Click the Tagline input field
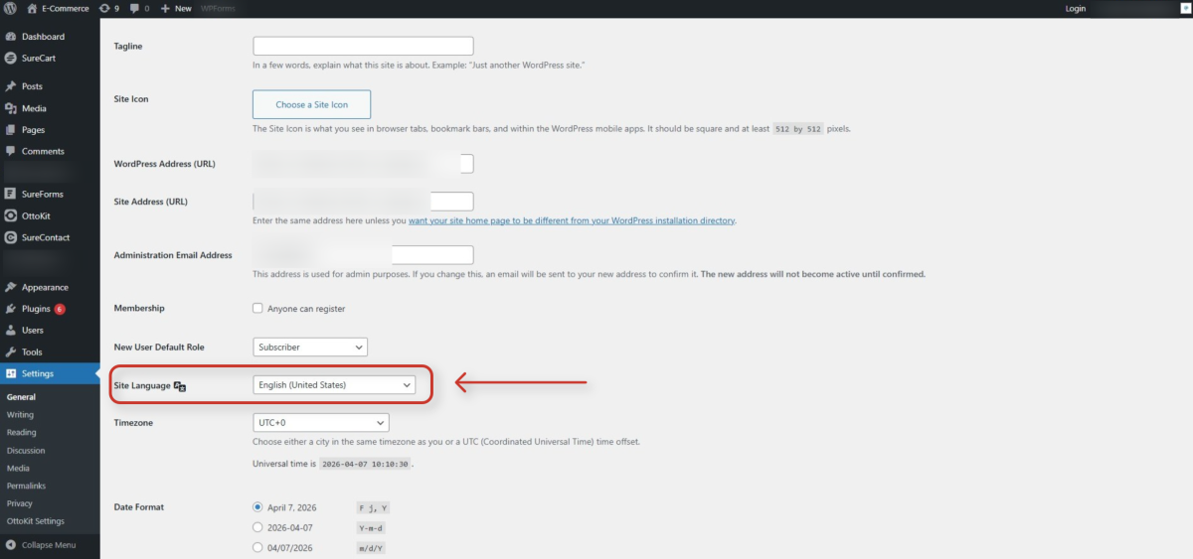 click(363, 46)
